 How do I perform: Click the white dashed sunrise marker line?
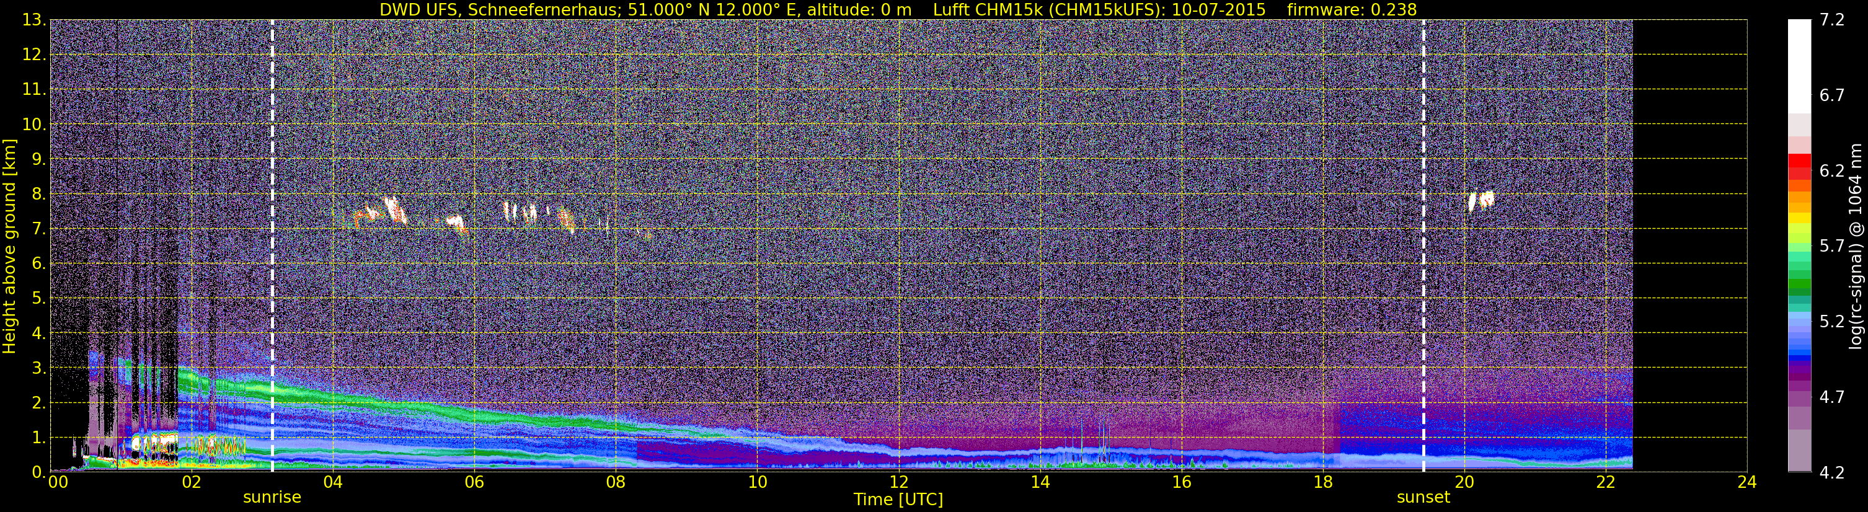click(x=273, y=246)
